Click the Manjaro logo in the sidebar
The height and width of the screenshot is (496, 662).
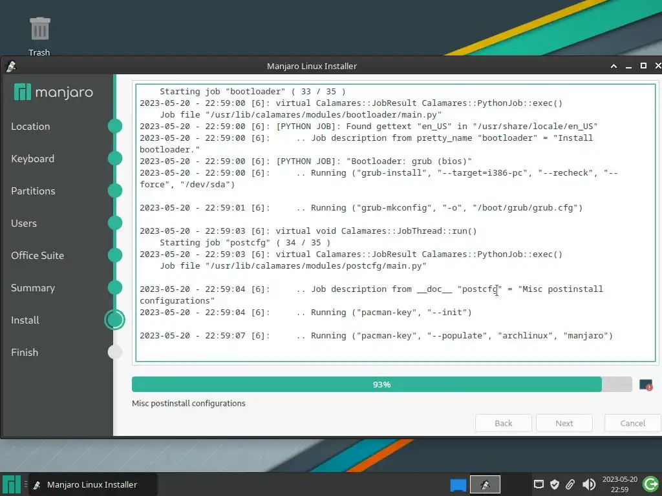point(53,92)
